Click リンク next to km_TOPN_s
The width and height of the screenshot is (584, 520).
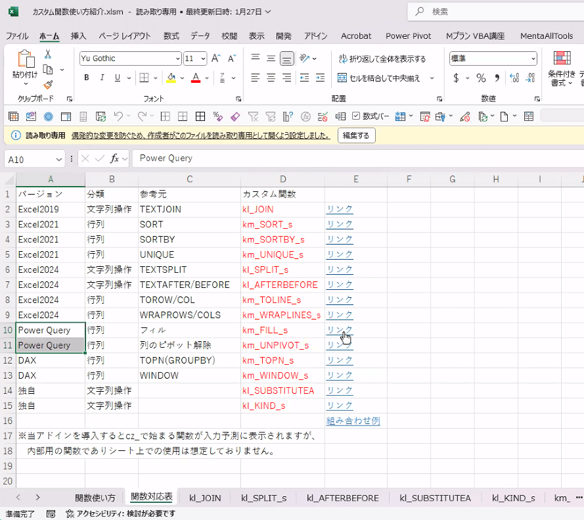tap(340, 360)
